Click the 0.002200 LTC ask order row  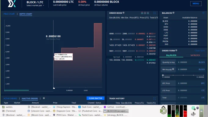click(x=132, y=35)
